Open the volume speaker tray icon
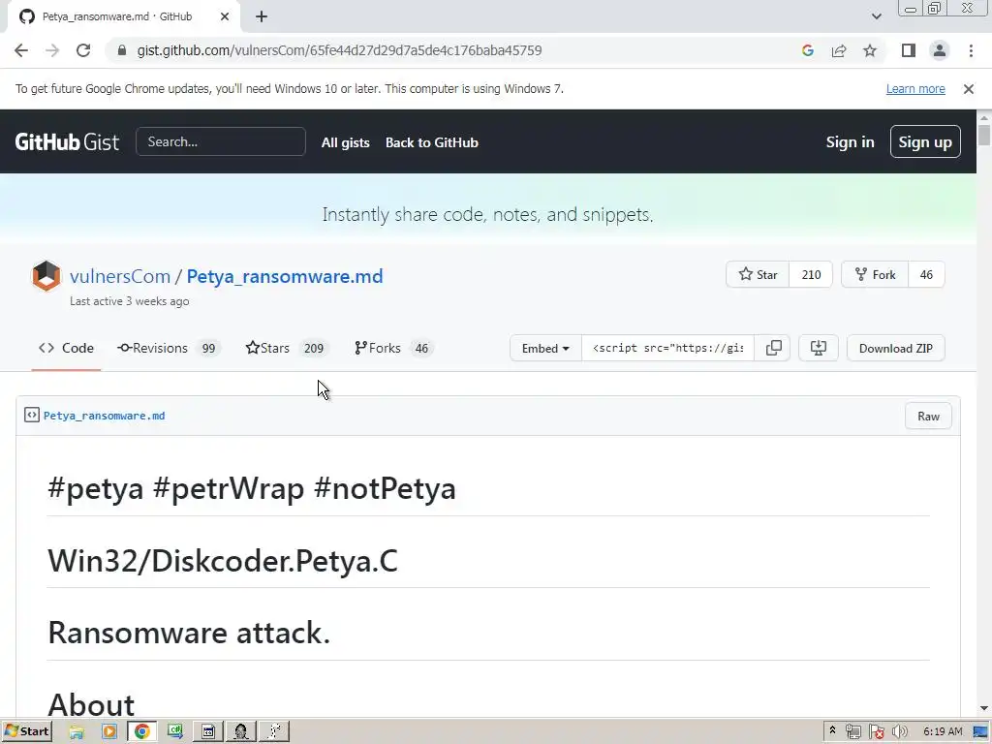The image size is (992, 744). click(x=900, y=732)
